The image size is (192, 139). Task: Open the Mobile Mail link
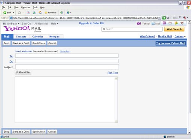point(165,36)
